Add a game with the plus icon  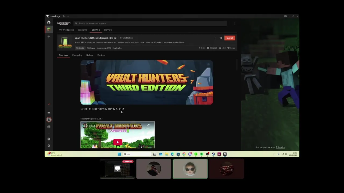49,37
